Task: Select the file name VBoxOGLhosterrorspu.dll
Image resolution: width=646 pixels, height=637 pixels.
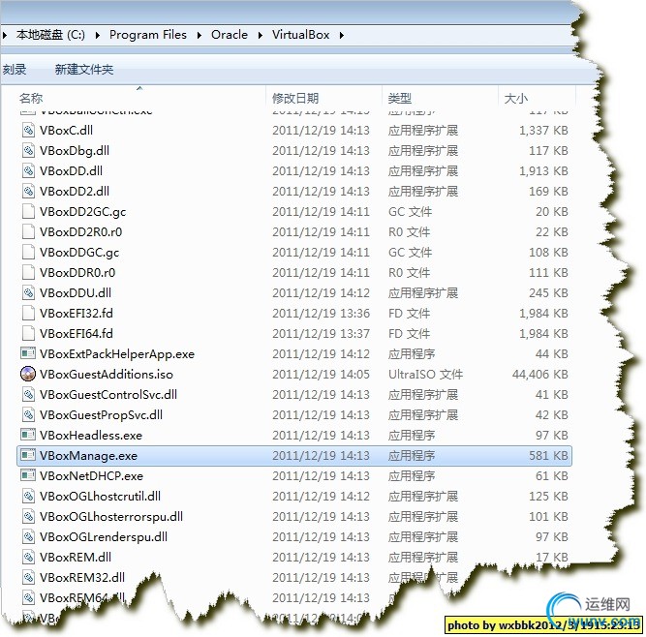Action: (111, 517)
